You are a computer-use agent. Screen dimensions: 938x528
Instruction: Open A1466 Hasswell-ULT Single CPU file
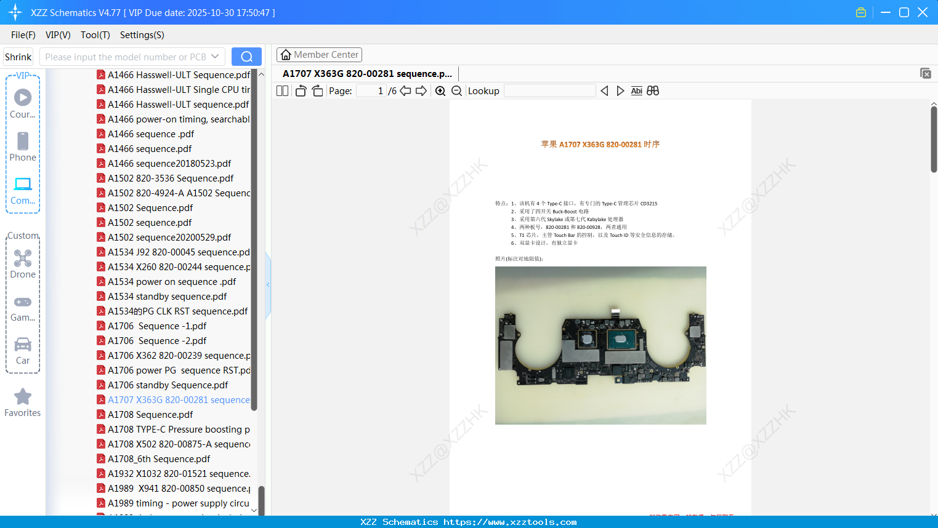(x=174, y=90)
